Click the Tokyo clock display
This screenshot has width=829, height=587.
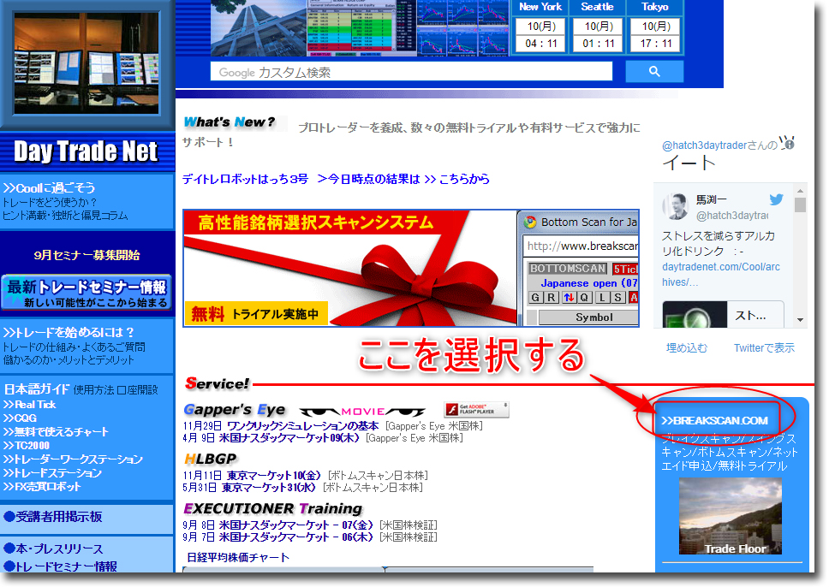click(x=656, y=35)
